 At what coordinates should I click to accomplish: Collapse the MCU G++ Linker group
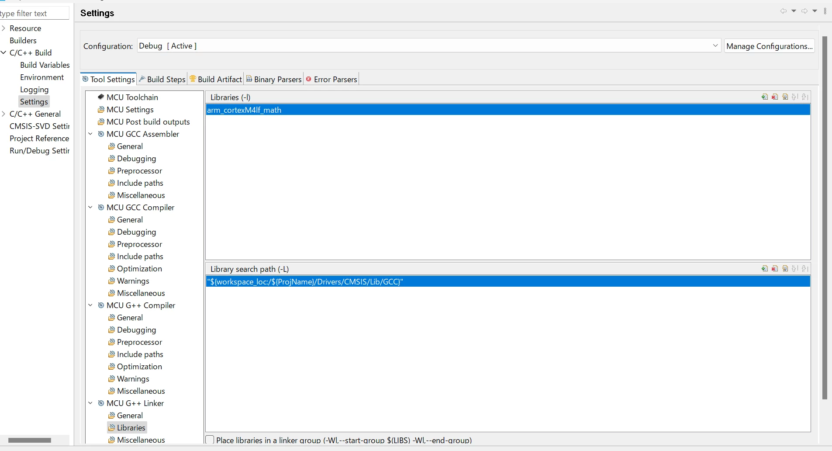91,403
